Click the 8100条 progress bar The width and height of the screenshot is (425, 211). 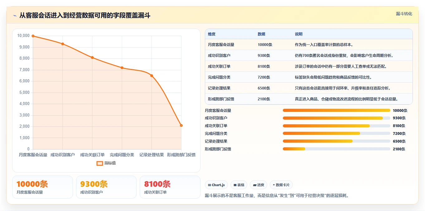pos(336,126)
